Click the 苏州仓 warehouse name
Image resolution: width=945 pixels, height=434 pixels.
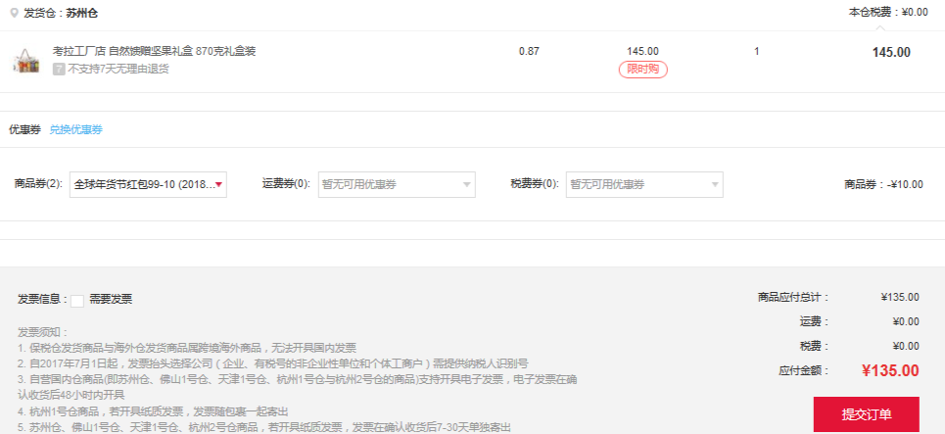click(82, 14)
